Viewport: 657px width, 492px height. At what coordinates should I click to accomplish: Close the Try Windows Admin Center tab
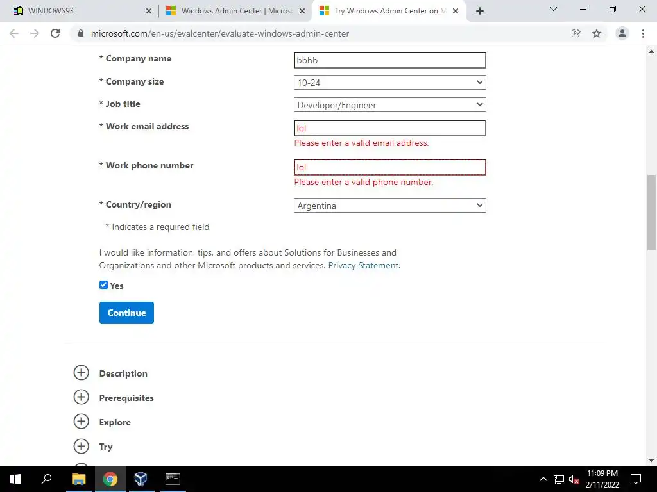point(456,11)
